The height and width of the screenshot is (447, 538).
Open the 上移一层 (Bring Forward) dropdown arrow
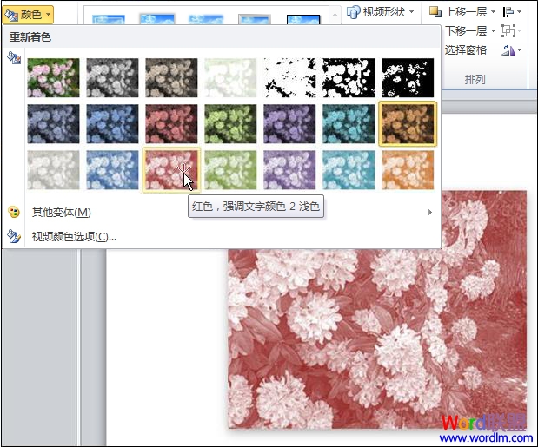pyautogui.click(x=493, y=12)
